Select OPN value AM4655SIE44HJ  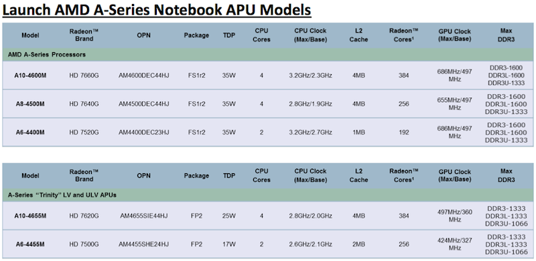143,216
